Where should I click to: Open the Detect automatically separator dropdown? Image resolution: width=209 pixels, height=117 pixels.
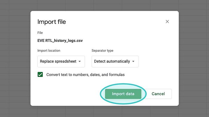pos(115,61)
